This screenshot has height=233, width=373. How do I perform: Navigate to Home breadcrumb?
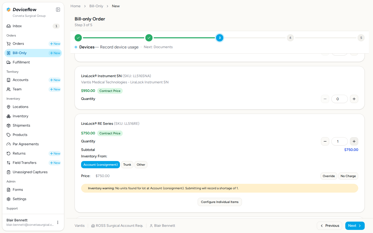pos(75,6)
